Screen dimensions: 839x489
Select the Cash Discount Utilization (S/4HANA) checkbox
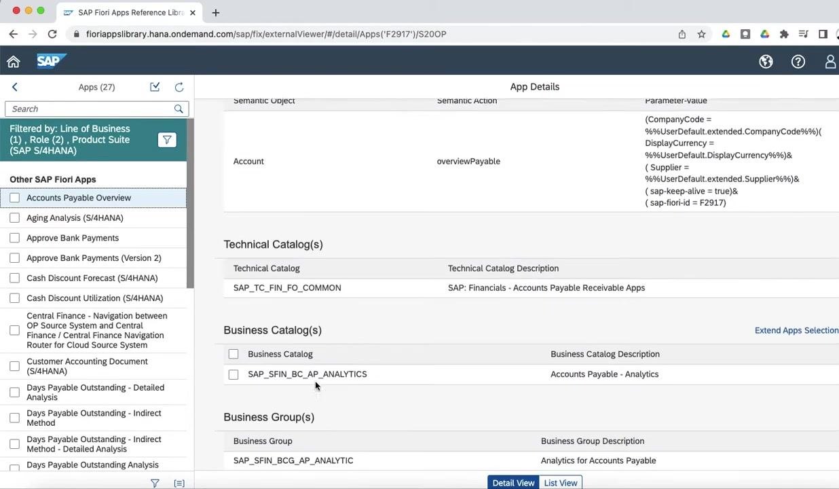tap(15, 298)
